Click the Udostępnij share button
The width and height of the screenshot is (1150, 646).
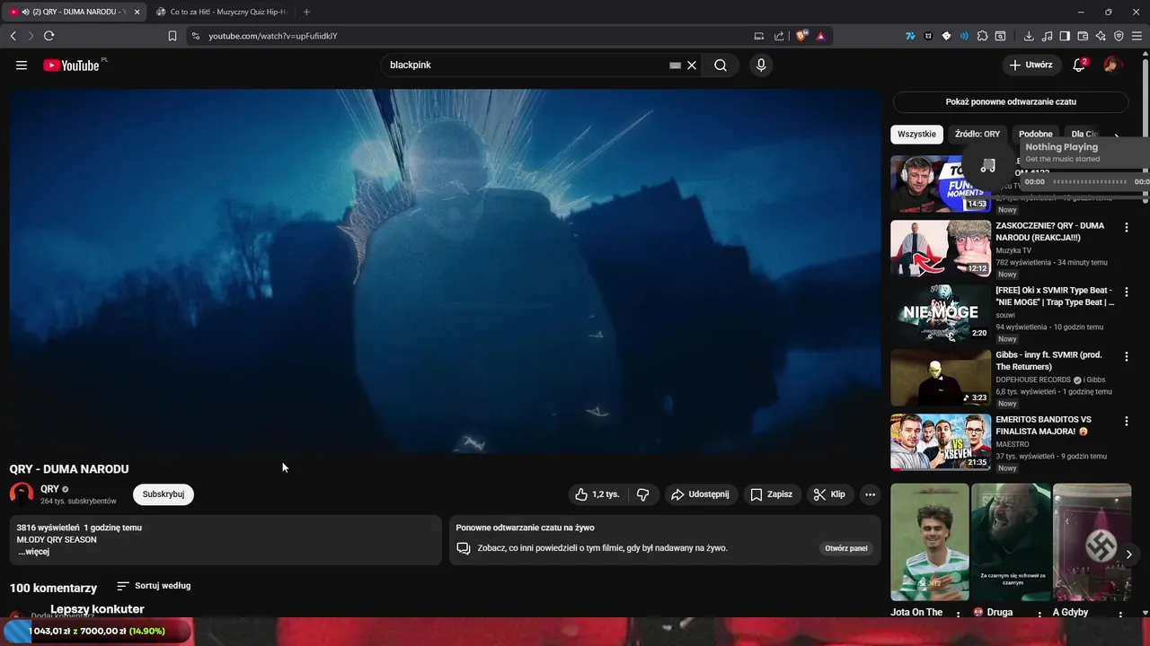pyautogui.click(x=700, y=494)
